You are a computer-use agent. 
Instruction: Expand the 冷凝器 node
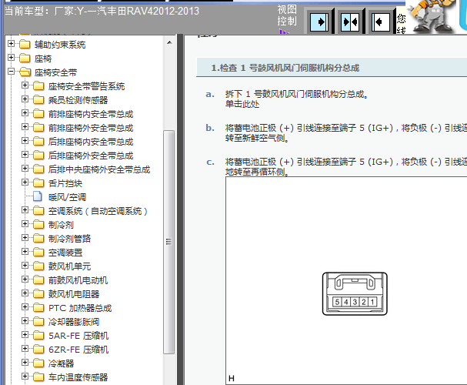tap(25, 363)
